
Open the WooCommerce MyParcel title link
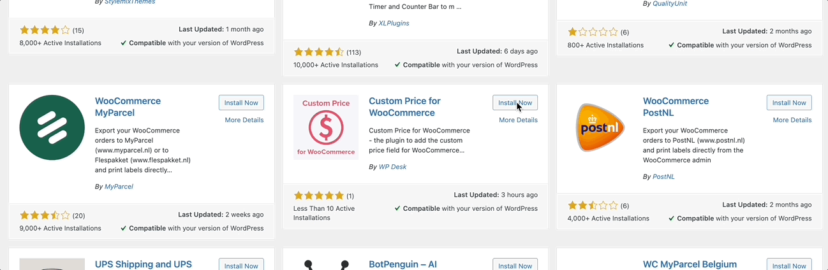tap(128, 107)
